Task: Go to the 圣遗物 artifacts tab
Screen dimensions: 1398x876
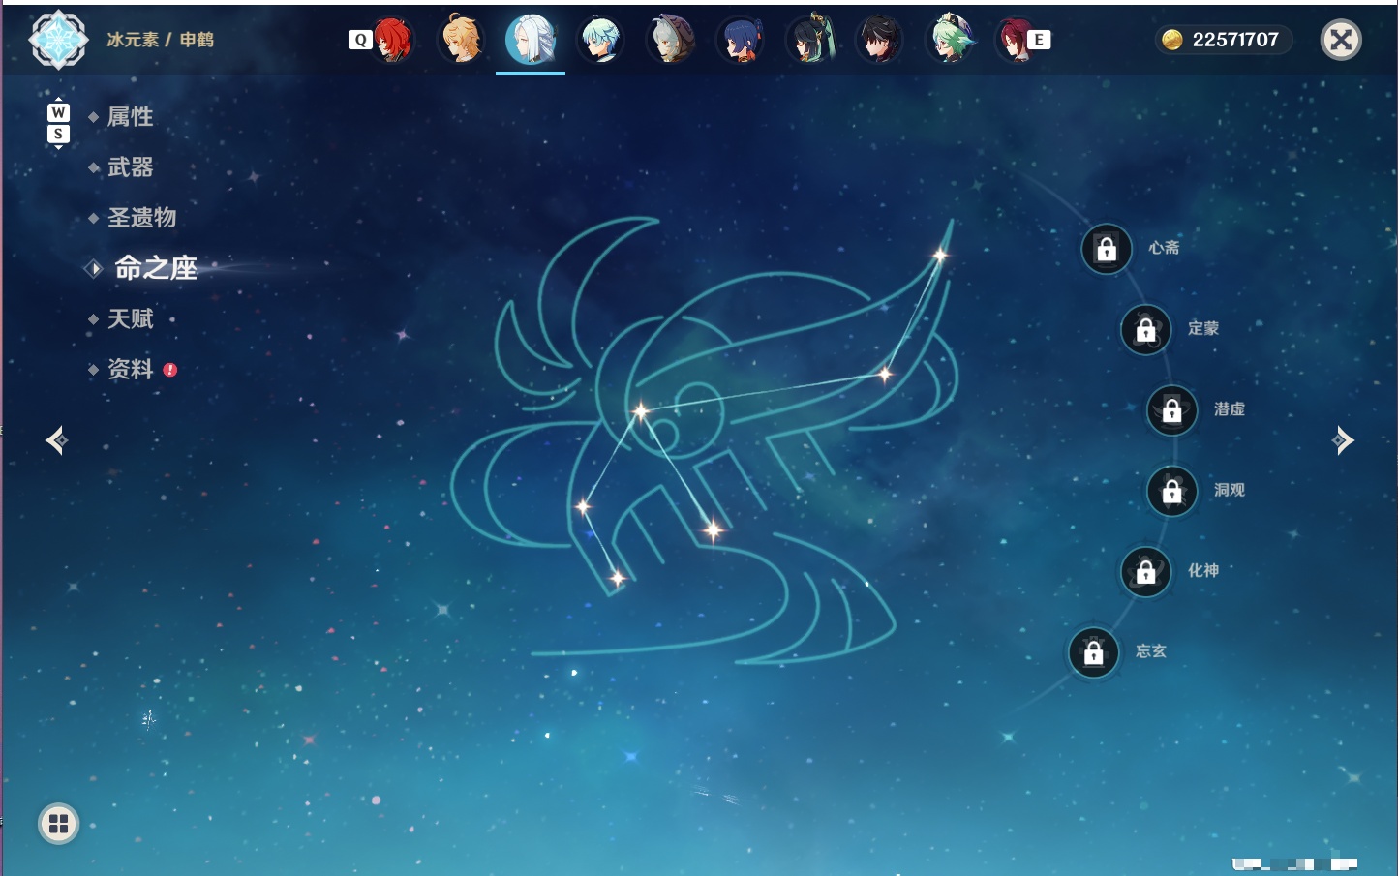Action: [142, 218]
